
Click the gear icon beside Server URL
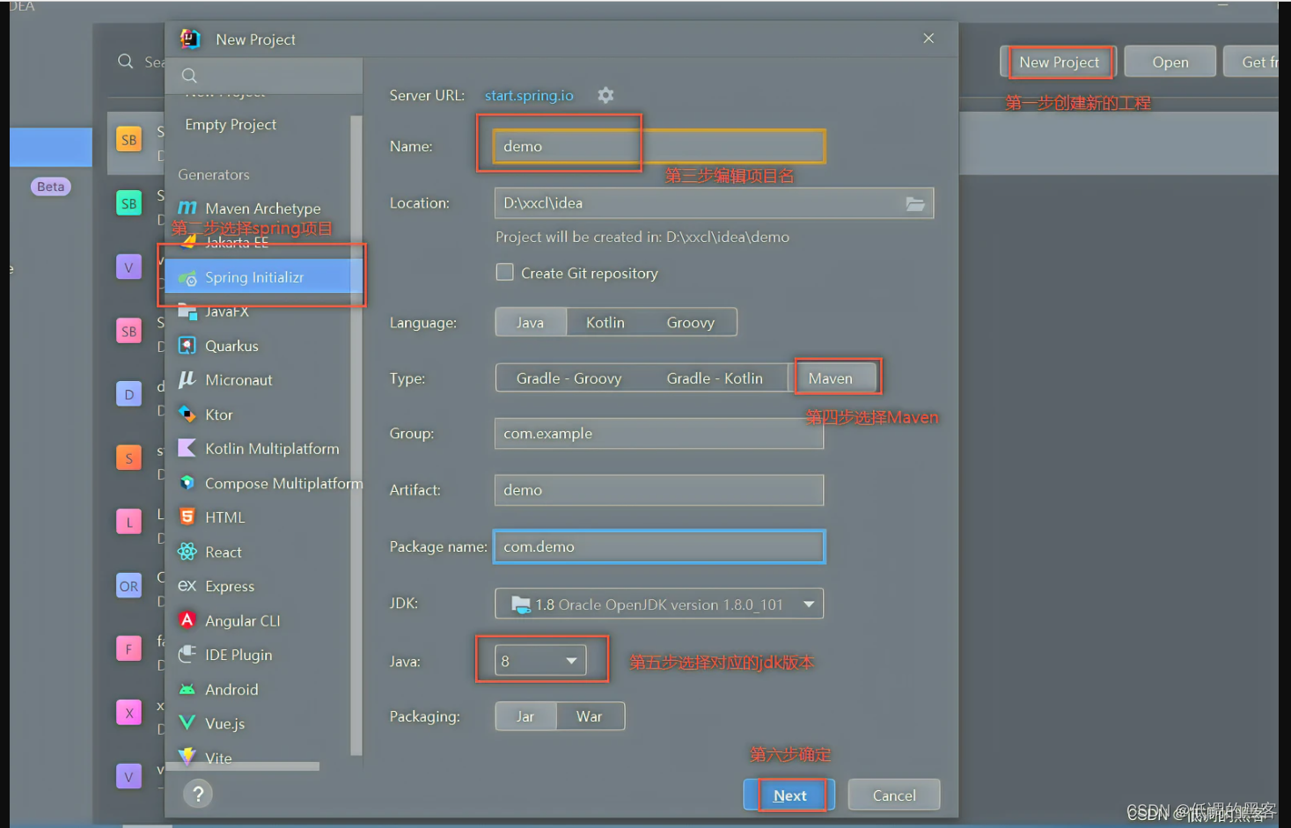click(605, 95)
